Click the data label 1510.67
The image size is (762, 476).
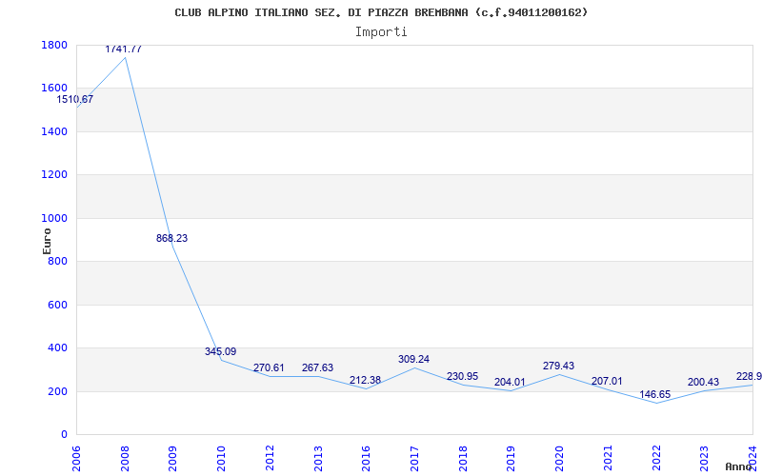75,99
